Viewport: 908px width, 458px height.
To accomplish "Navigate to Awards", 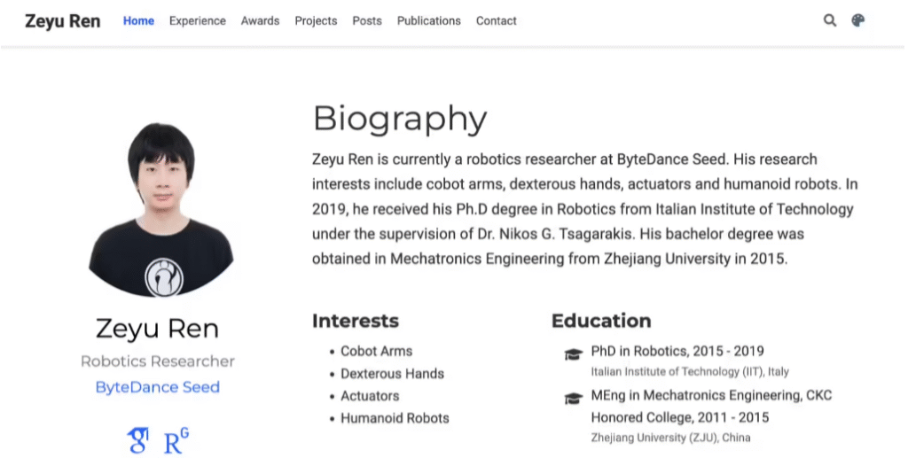I will (260, 20).
